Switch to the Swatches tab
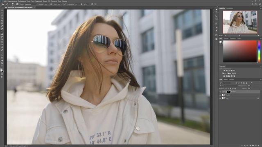 click(226, 38)
